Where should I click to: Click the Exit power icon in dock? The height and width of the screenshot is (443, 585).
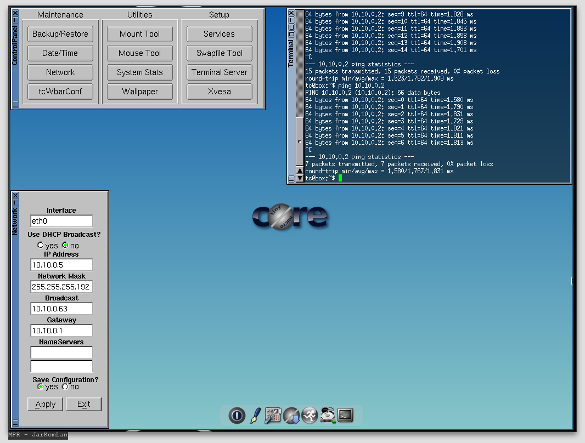[237, 416]
